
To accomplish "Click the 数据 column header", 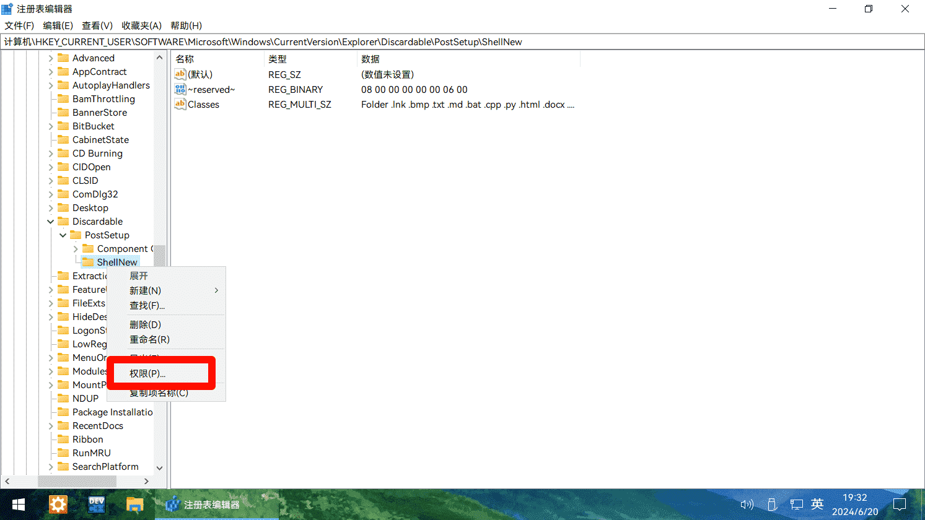I will 370,59.
